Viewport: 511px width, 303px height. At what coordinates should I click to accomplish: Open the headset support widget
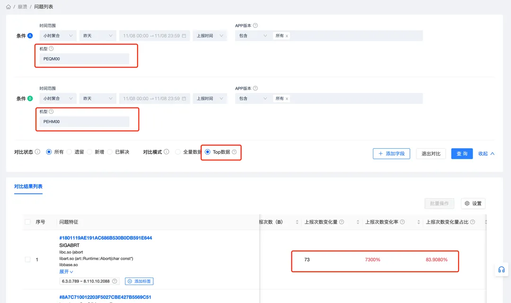501,269
